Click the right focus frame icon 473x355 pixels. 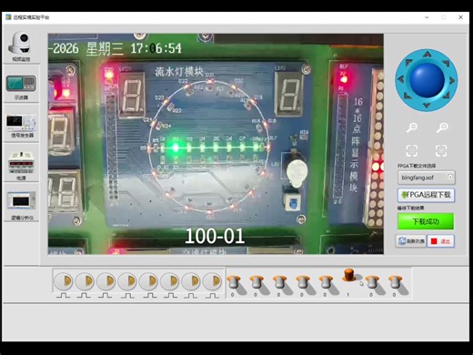pyautogui.click(x=441, y=150)
